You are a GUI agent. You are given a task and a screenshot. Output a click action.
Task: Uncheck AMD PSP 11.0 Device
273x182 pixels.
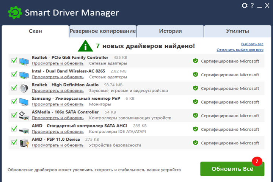tap(14, 142)
